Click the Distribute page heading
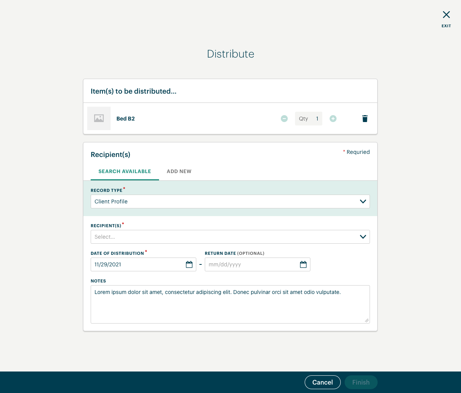This screenshot has height=393, width=461. pos(230,54)
